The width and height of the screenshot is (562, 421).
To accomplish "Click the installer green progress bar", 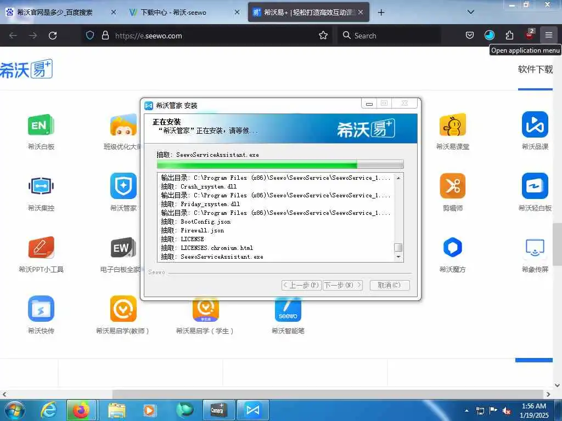I will (280, 164).
